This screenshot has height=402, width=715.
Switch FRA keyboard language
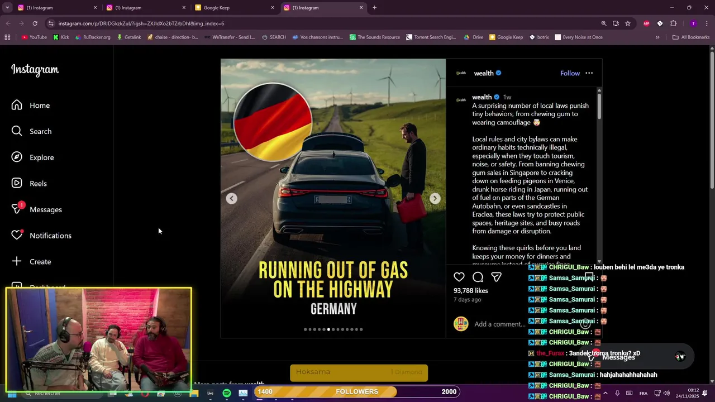[643, 393]
